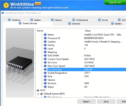Viewport: 126px width, 106px height.
Task: Click info icon beside Socket Designation
Action: point(45,73)
